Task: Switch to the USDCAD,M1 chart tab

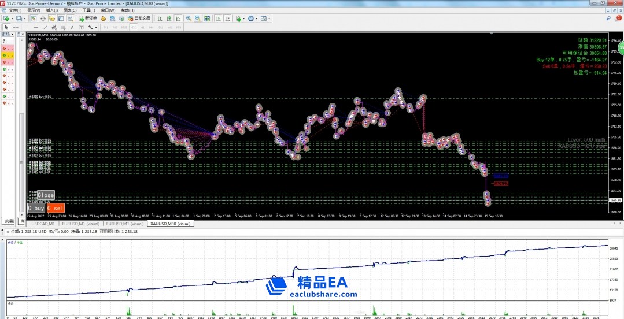Action: click(x=43, y=223)
